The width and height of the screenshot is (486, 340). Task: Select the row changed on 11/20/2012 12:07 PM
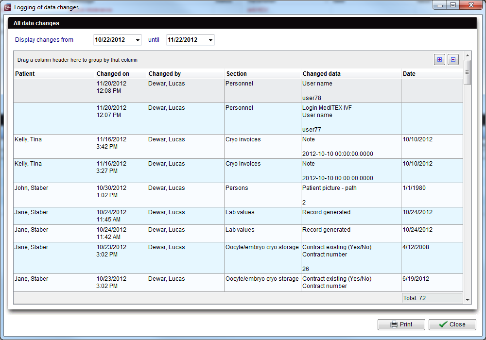[238, 119]
